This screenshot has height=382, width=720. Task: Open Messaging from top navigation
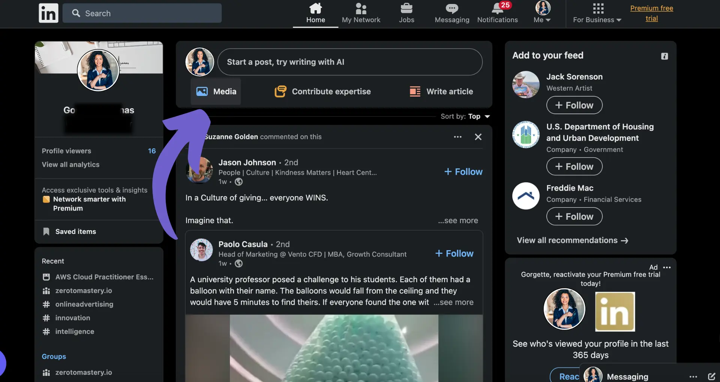pos(452,13)
